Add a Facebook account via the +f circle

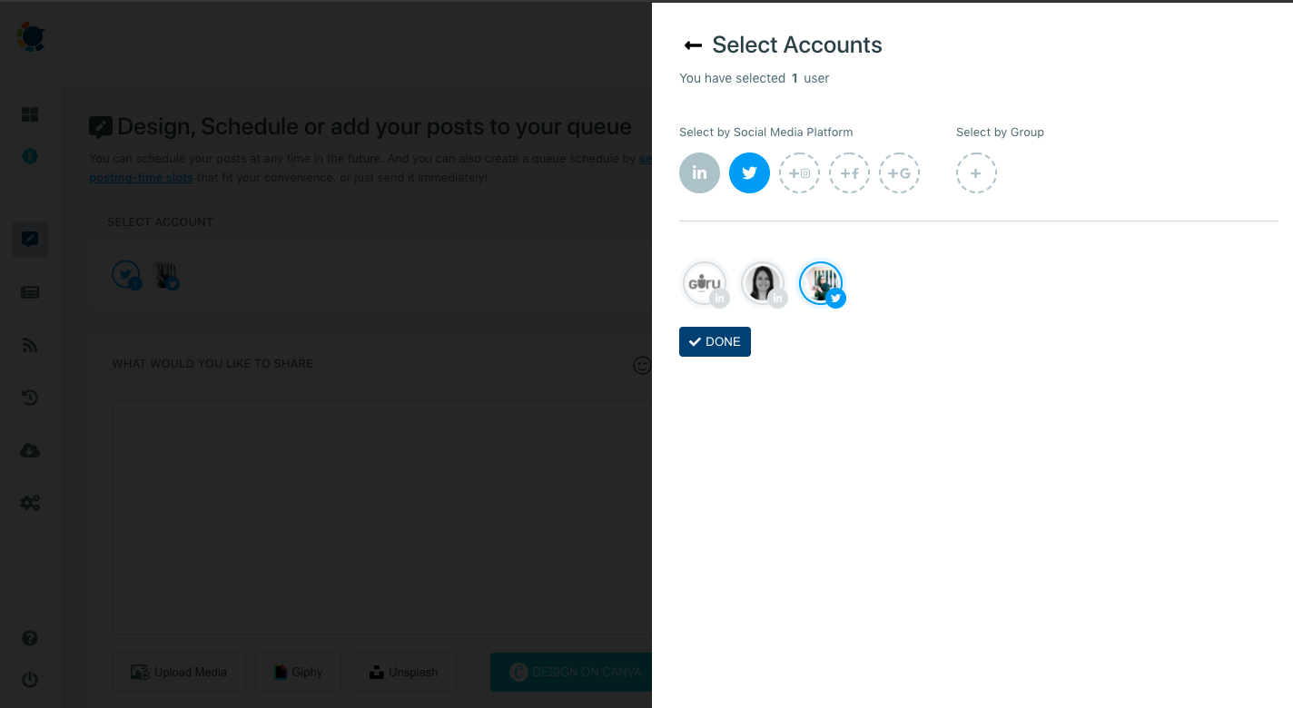pyautogui.click(x=849, y=172)
